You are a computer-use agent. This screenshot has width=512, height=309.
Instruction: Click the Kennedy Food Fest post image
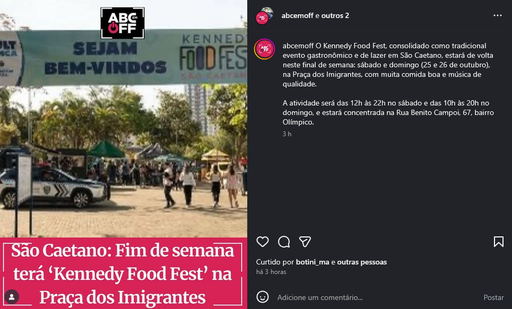click(x=124, y=154)
